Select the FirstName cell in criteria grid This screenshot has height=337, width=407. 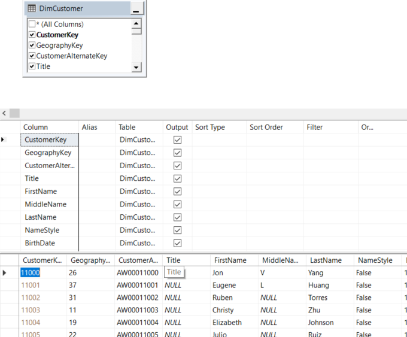click(x=50, y=192)
